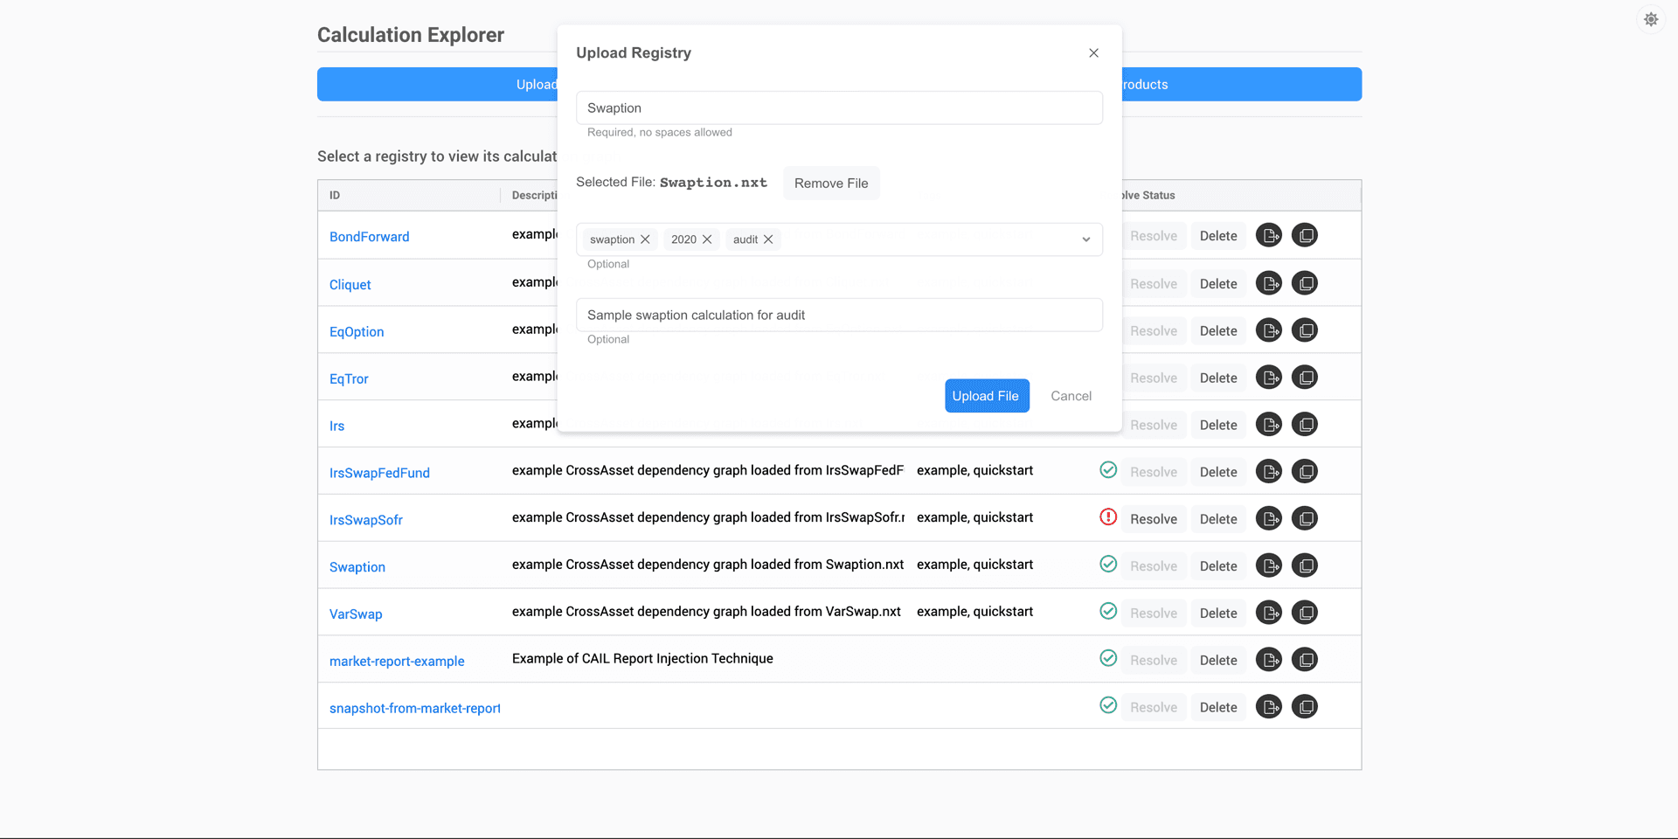This screenshot has width=1678, height=839.
Task: Open the Cliquet registry link
Action: pyautogui.click(x=350, y=284)
